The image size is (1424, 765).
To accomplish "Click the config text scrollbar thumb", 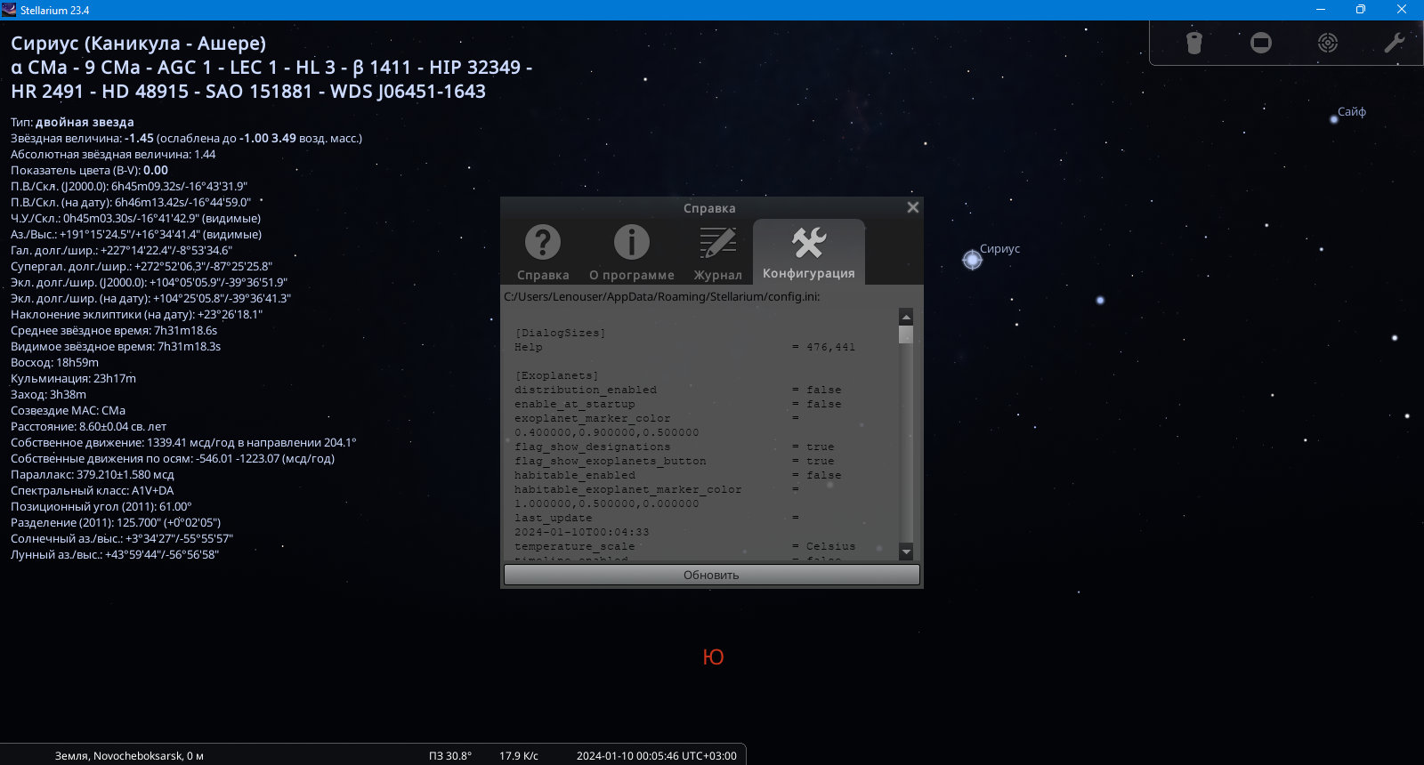I will (x=906, y=334).
